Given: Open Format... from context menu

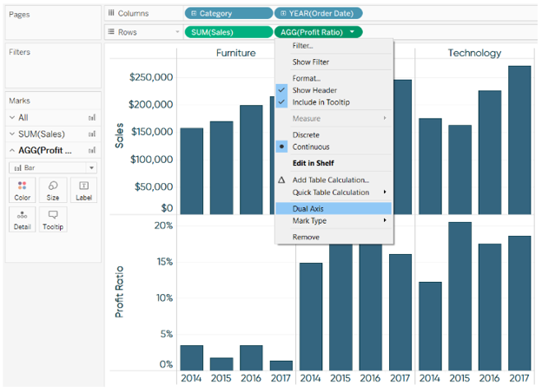Looking at the screenshot, I should click(x=334, y=78).
